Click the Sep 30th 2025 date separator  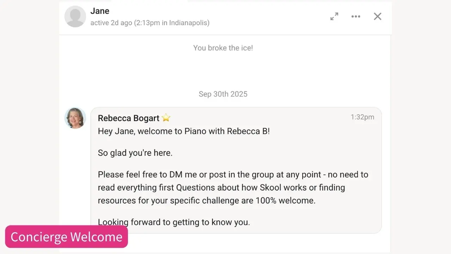pyautogui.click(x=223, y=94)
